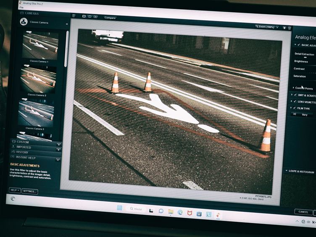This screenshot has width=316, height=237.
Task: Open File Explorer from taskbar
Action: click(171, 212)
